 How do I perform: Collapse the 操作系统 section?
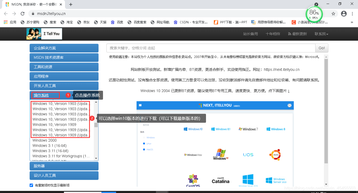(x=41, y=95)
